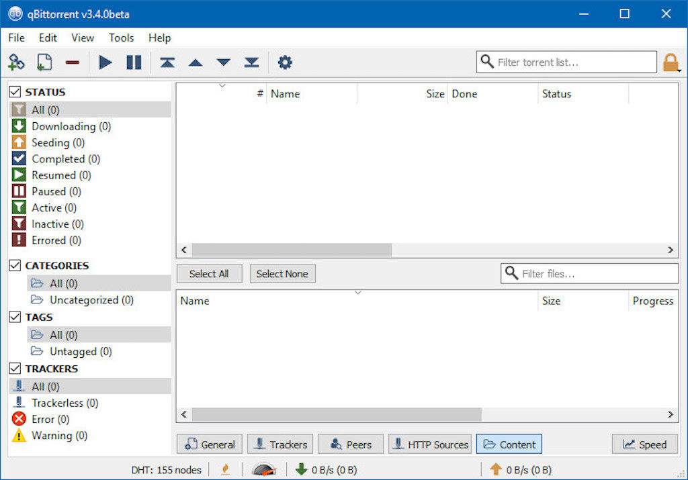Image resolution: width=688 pixels, height=480 pixels.
Task: Select Active (0) status filter
Action: tap(90, 207)
